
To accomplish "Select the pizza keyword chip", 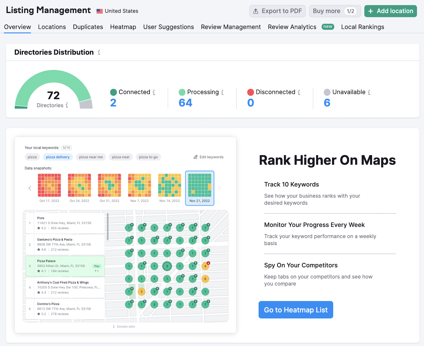I will (32, 157).
